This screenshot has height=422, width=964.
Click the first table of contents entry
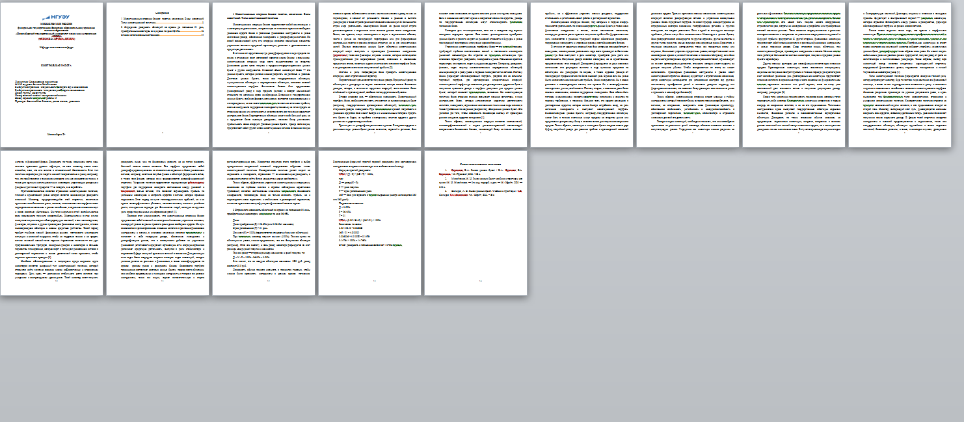point(163,20)
